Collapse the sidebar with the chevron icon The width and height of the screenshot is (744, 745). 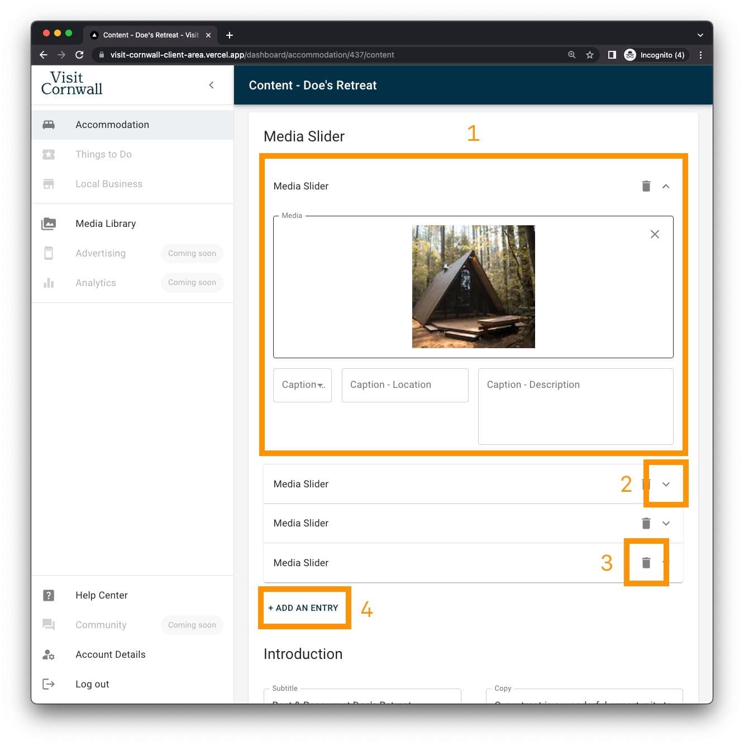click(x=211, y=85)
